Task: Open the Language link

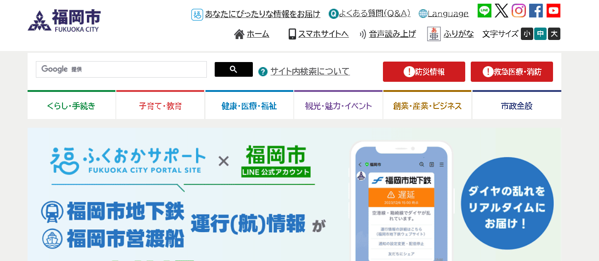Action: [448, 14]
